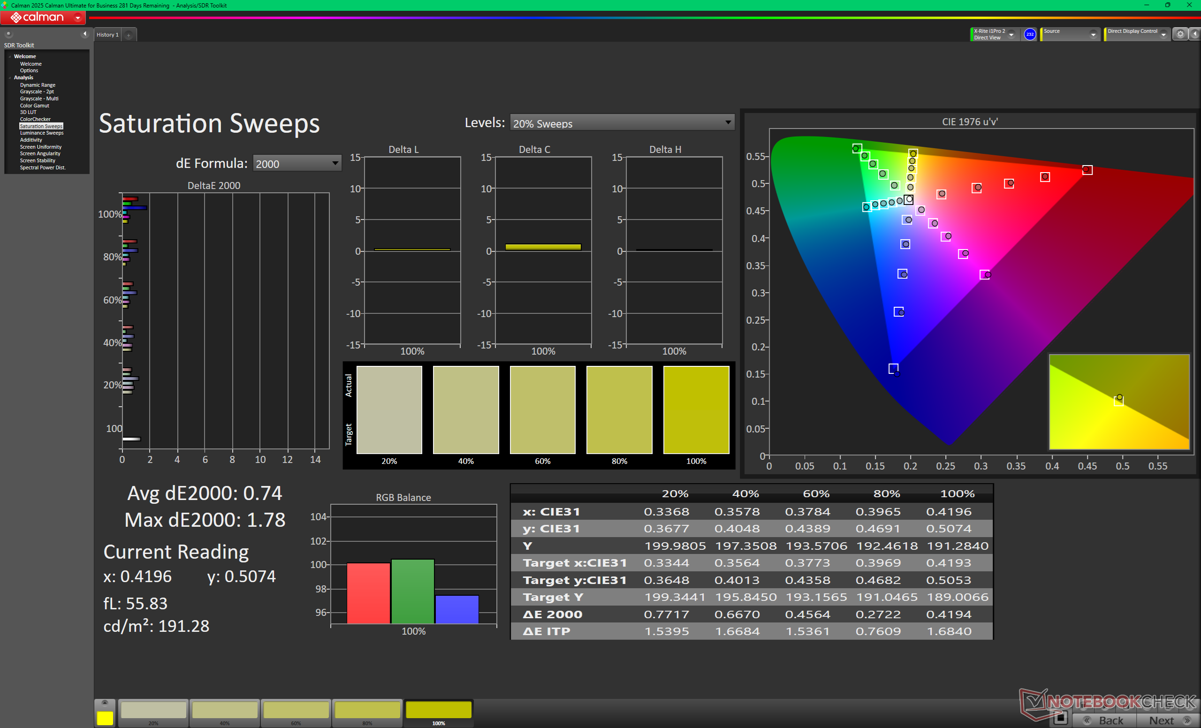Expand the Source dropdown
The image size is (1201, 728).
pos(1093,35)
